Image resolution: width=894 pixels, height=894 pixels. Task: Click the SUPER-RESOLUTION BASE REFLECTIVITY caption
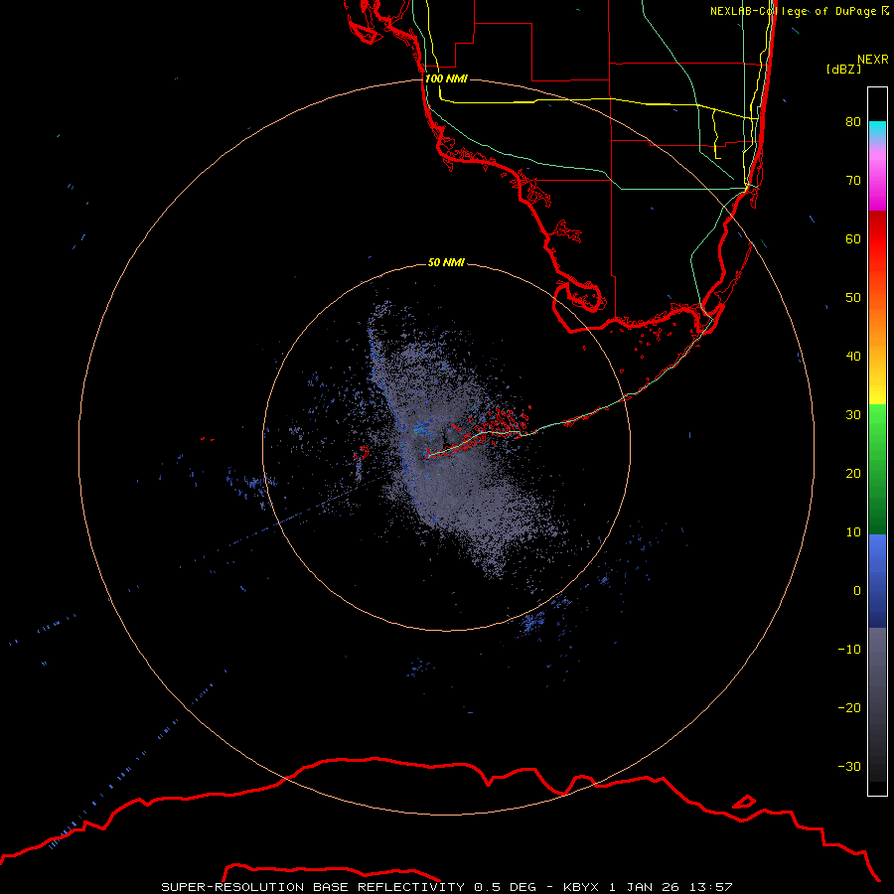[314, 887]
